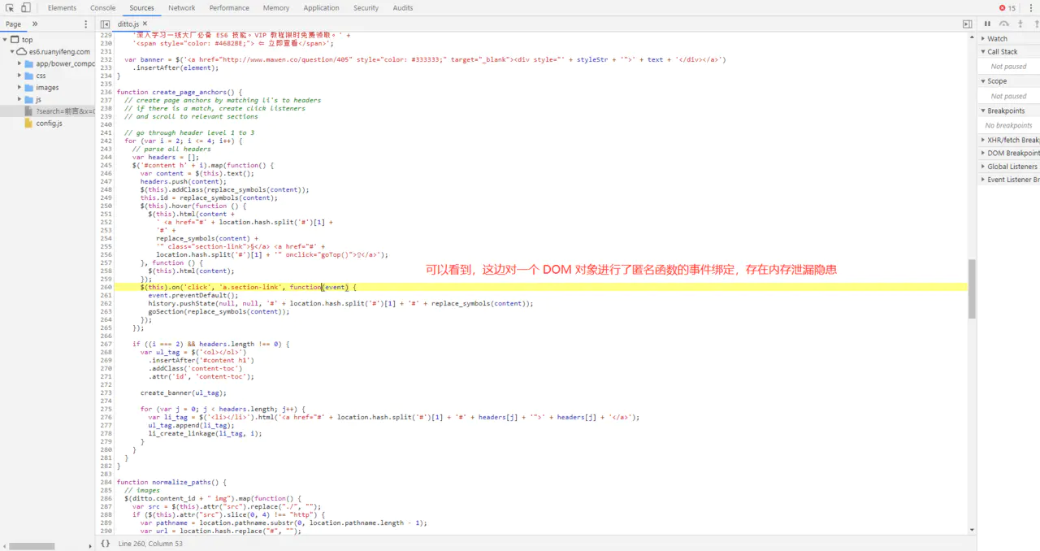Click the "normalize_paths" function name

point(182,482)
